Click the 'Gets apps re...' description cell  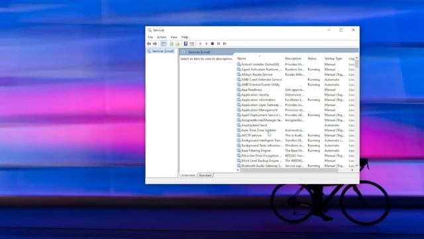click(295, 90)
